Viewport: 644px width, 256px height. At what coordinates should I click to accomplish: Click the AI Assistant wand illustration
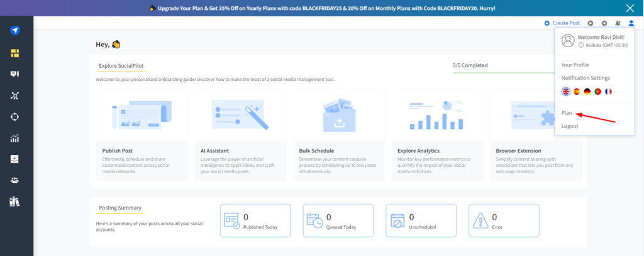[x=240, y=115]
